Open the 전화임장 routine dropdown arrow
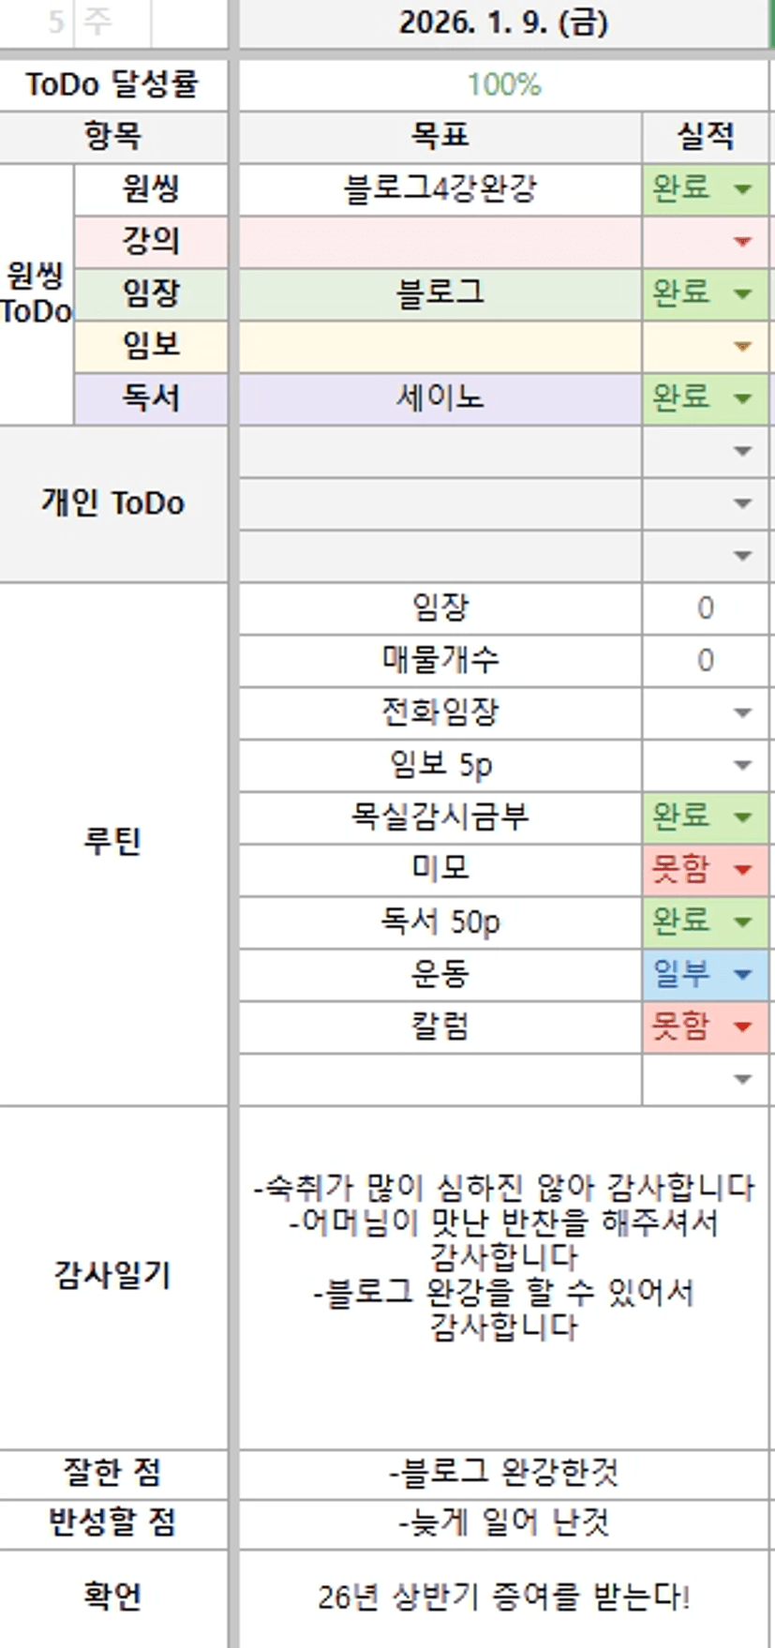This screenshot has width=775, height=1648. pyautogui.click(x=742, y=713)
